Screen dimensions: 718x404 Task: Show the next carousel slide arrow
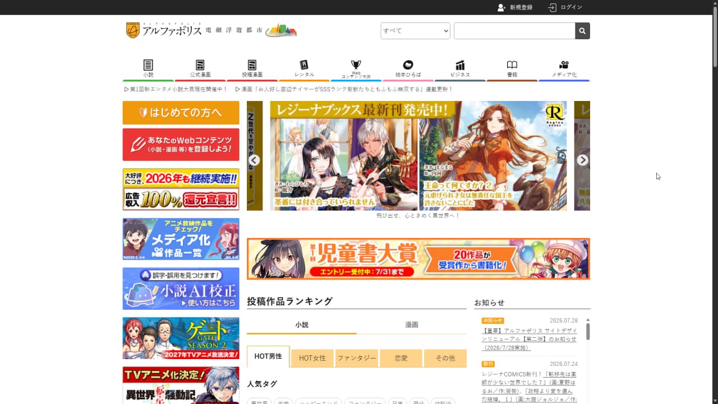(583, 160)
